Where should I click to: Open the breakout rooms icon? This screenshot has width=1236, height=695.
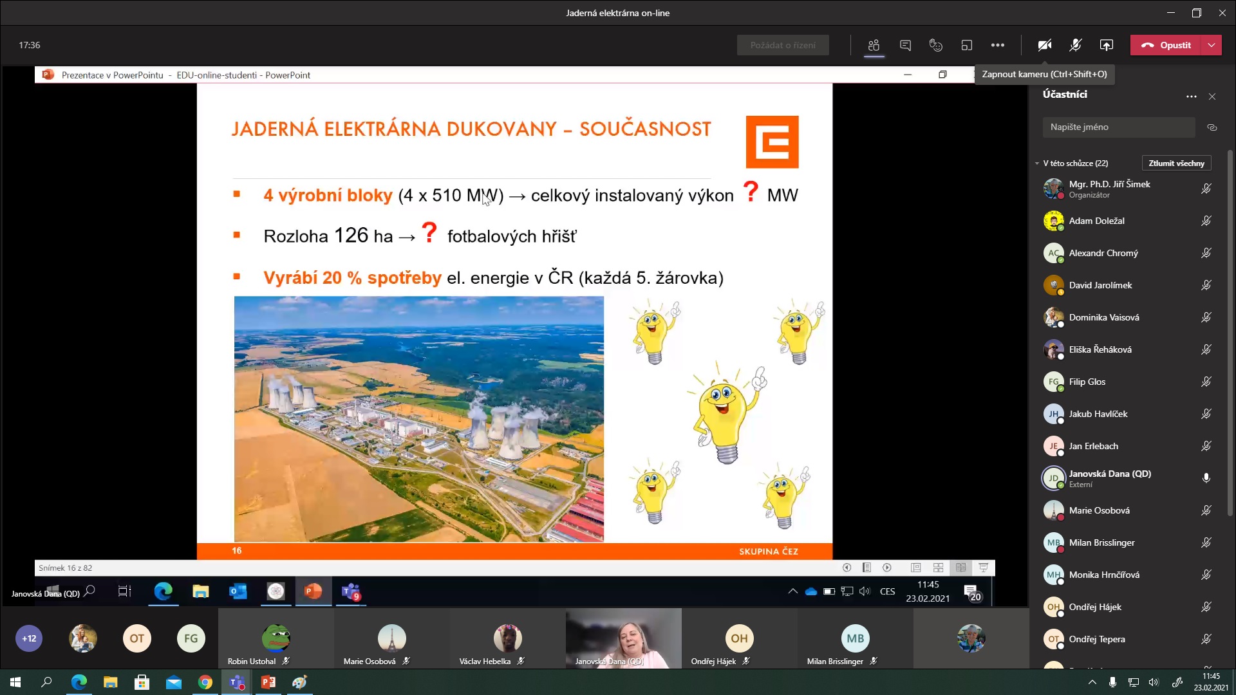click(x=966, y=45)
